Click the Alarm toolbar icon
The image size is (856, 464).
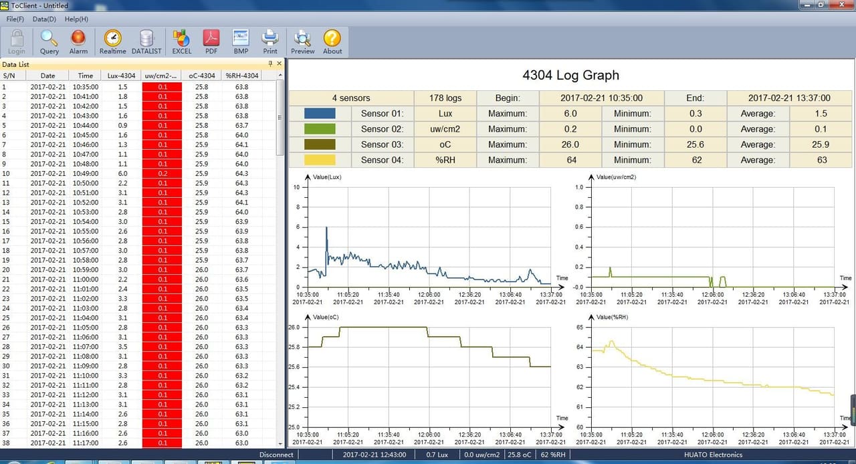78,41
